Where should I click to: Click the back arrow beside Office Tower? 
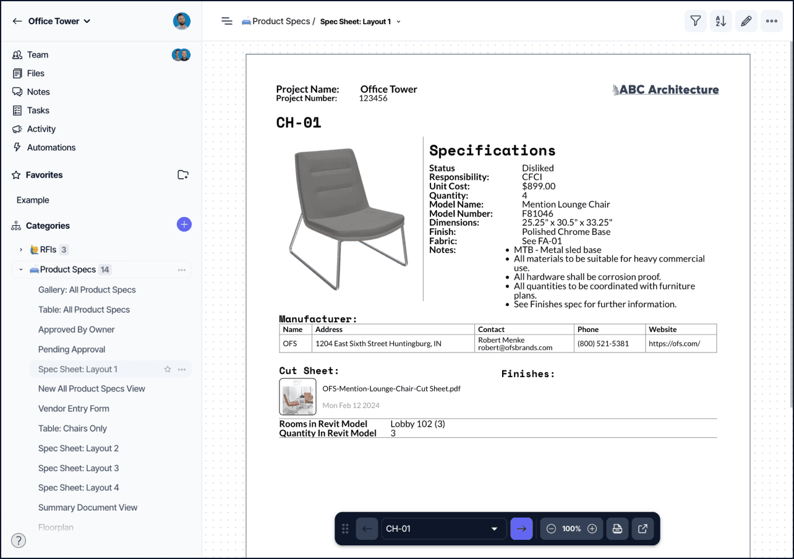click(x=17, y=21)
